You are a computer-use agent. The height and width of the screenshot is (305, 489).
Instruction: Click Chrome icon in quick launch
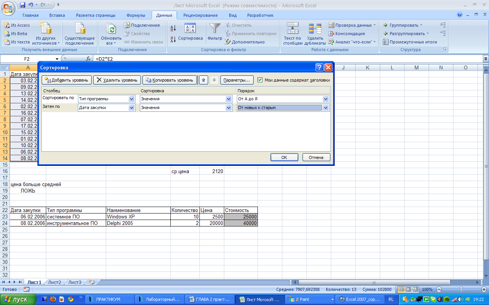tap(71, 299)
